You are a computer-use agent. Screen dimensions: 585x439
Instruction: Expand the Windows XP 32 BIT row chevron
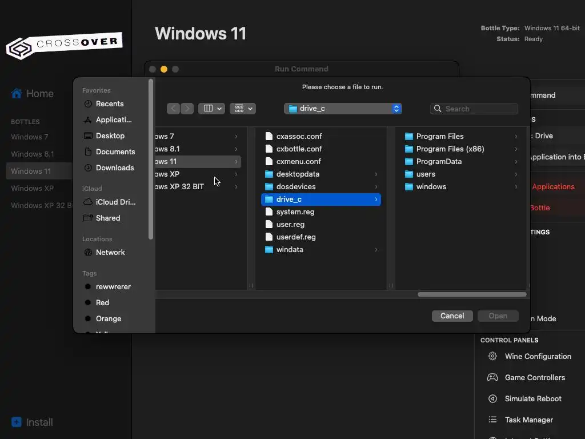coord(236,187)
